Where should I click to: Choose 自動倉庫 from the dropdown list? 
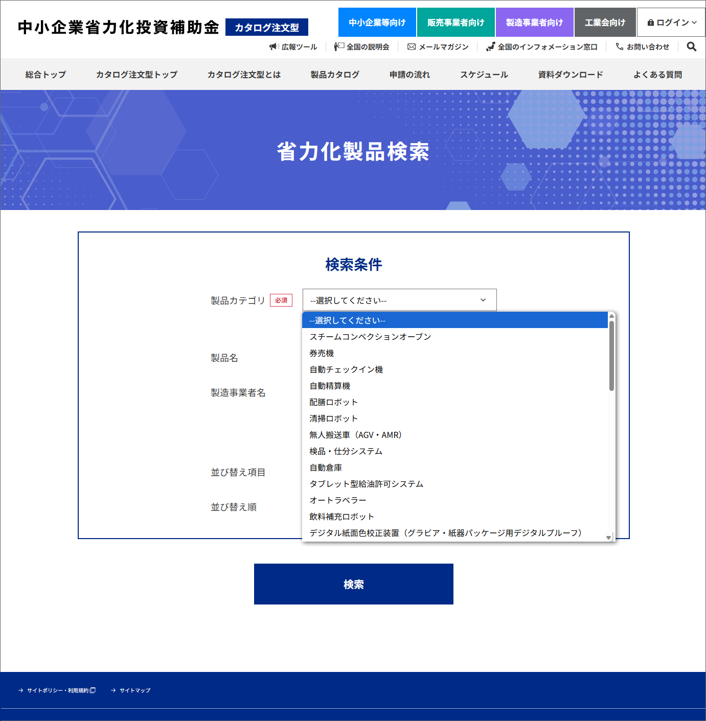pyautogui.click(x=455, y=468)
